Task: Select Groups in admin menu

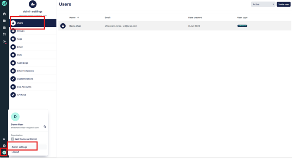Action: [x=33, y=31]
